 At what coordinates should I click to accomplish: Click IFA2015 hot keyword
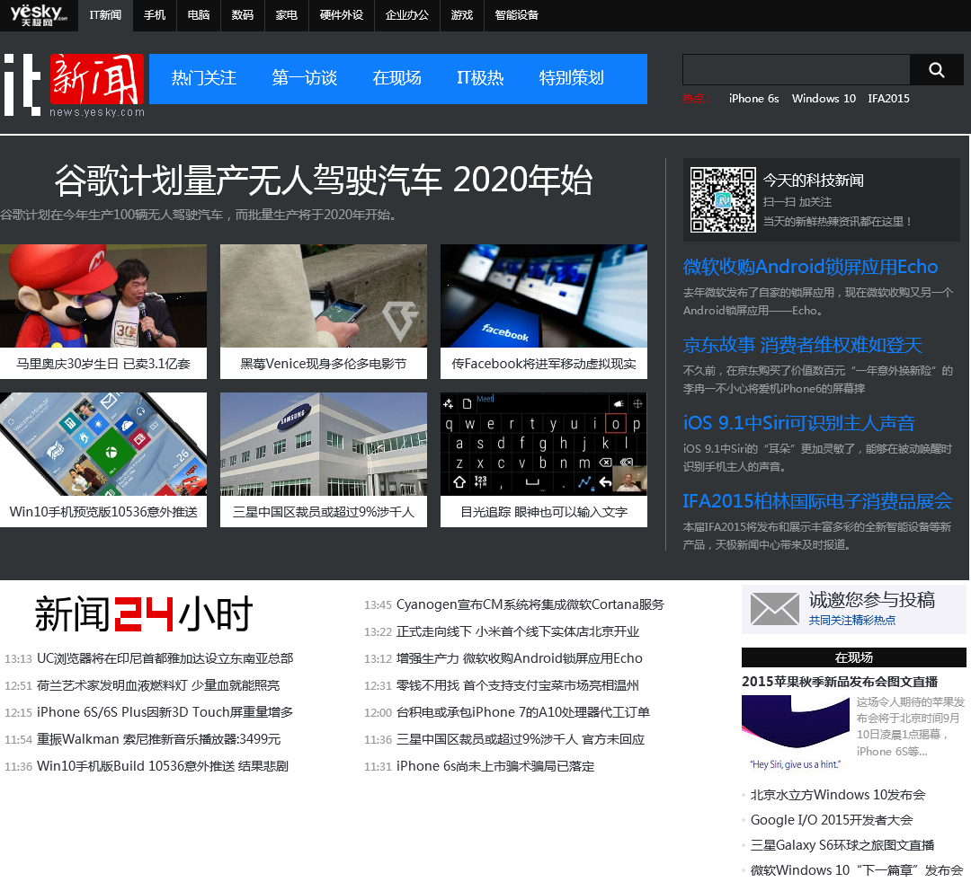pos(888,98)
